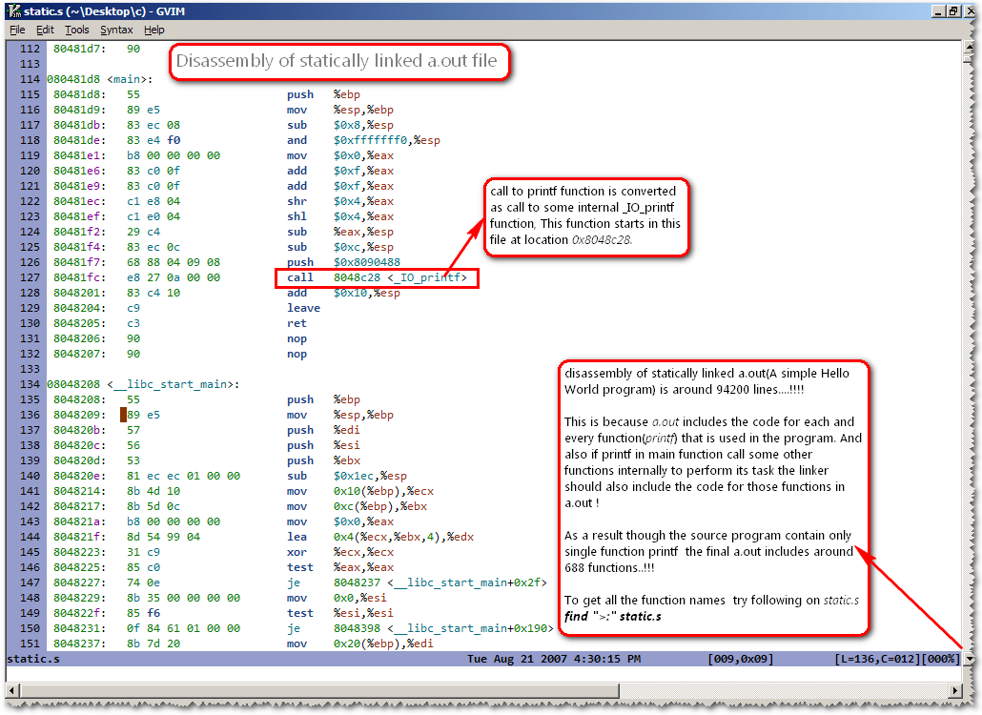Click the static.s filename in status line
Screen dimensions: 982x715
pyautogui.click(x=31, y=659)
